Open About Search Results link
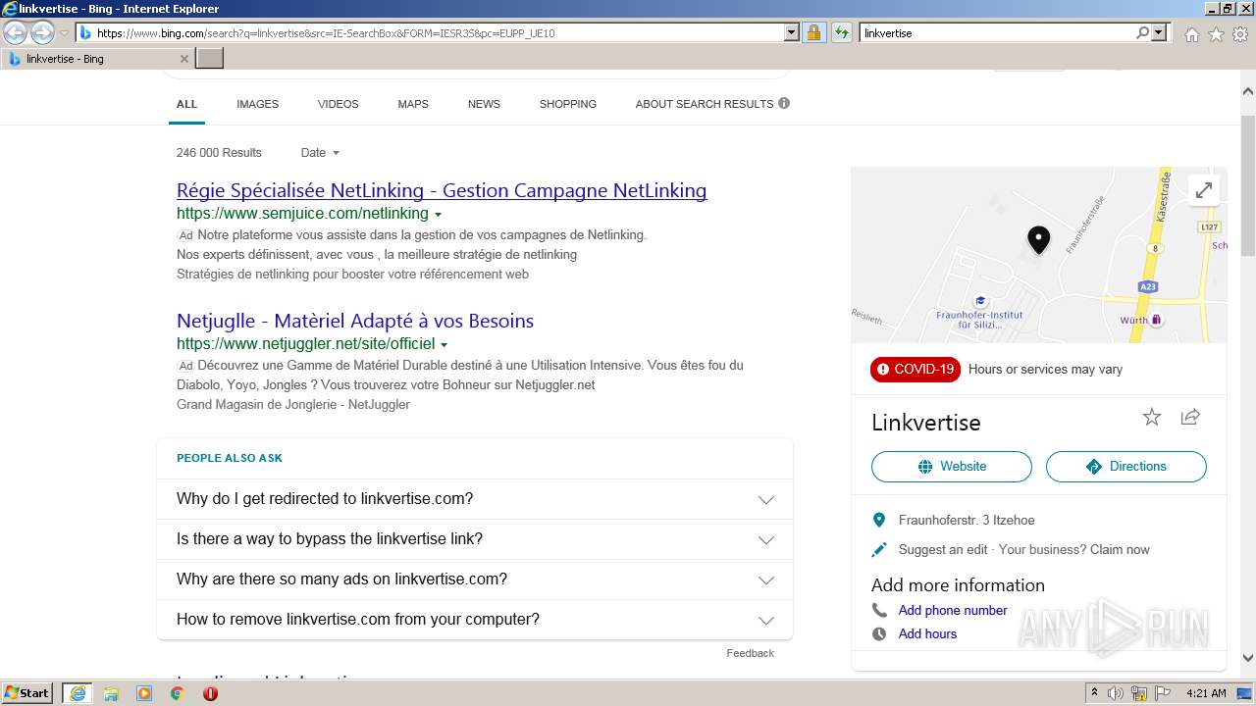 (705, 104)
